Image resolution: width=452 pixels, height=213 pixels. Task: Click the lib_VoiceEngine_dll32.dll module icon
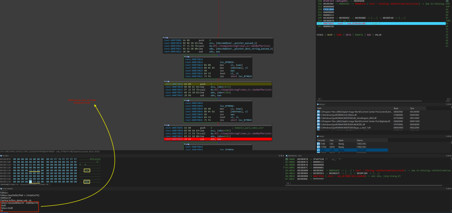(x=319, y=118)
